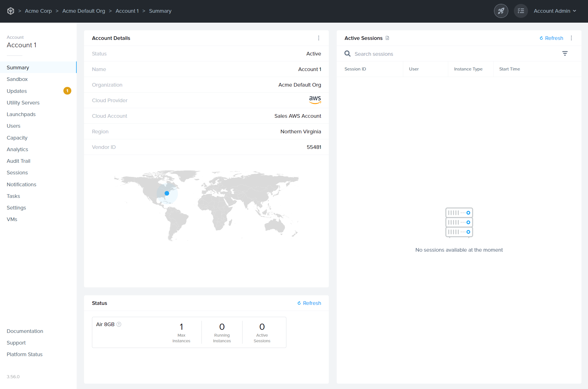The image size is (588, 389).
Task: Select Sessions in the left sidebar
Action: pyautogui.click(x=17, y=172)
